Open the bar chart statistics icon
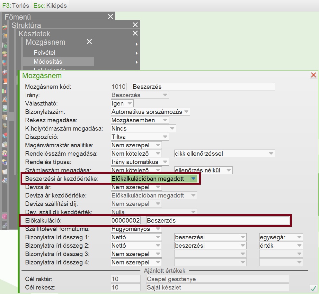319x294 pixels. click(5, 90)
